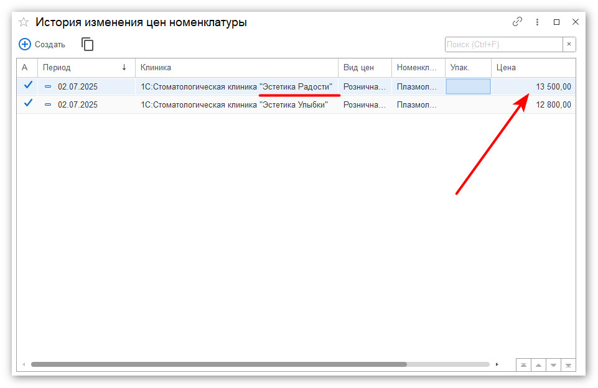Viewport: 598px width, 388px height.
Task: Move down one record arrow
Action: [553, 365]
